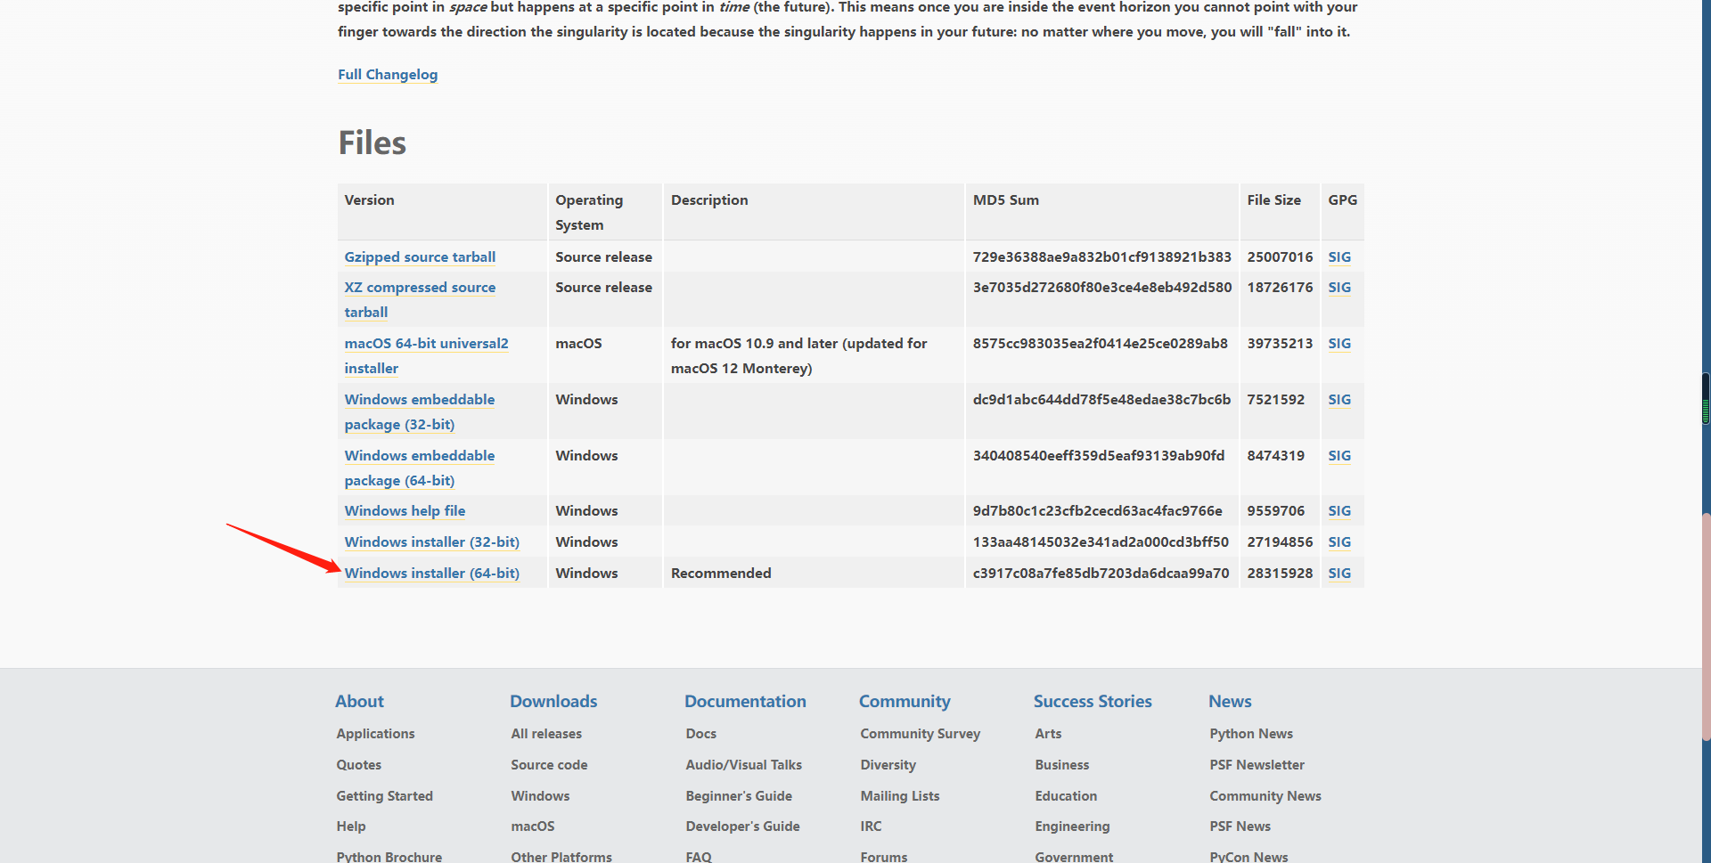Open SIG for Windows help file
Screen dimensions: 1711x863
[x=1339, y=511]
